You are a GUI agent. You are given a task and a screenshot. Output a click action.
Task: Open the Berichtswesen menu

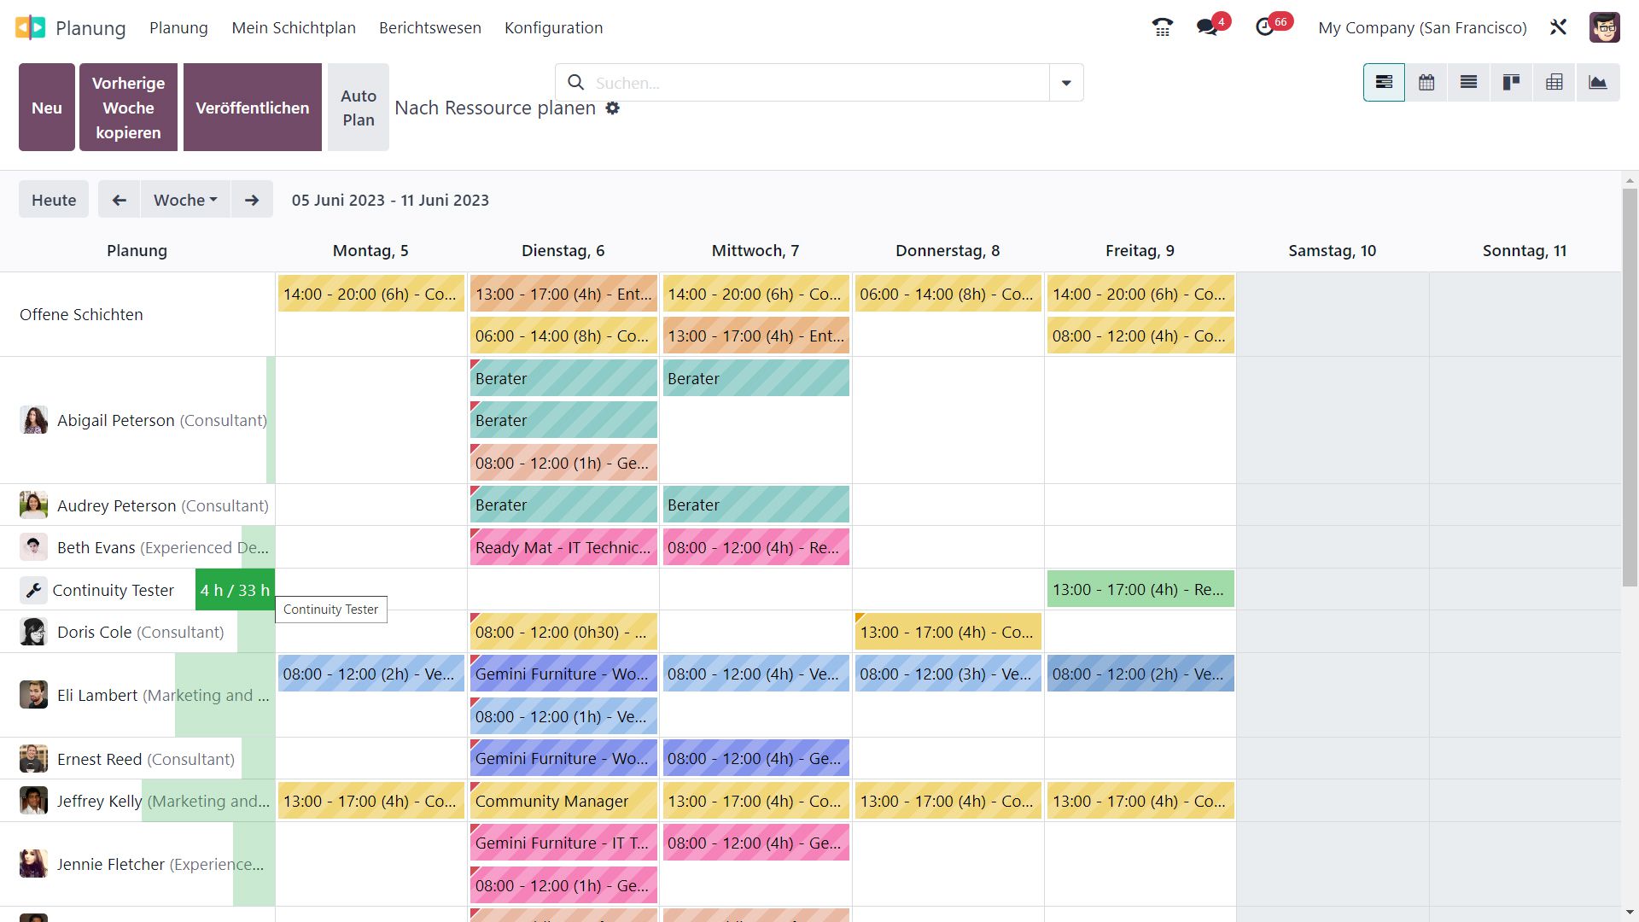(429, 27)
